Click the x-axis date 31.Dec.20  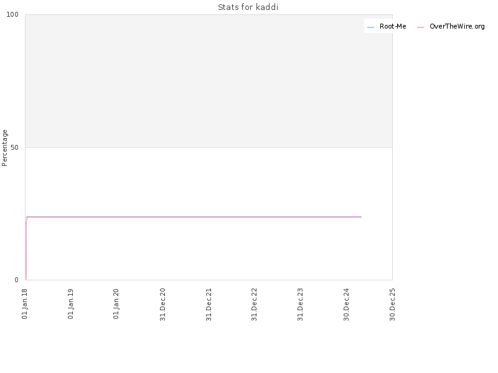click(162, 305)
